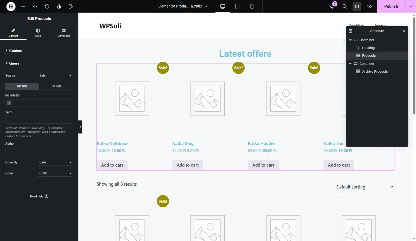Viewport: 416px width, 241px height.
Task: Open Need Help question icon
Action: 47,196
